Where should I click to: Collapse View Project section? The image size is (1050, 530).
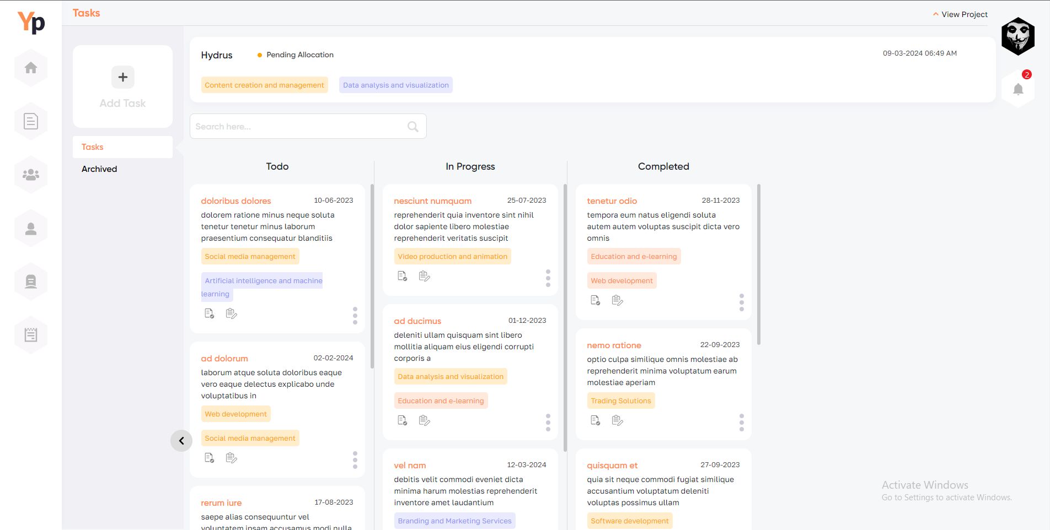960,14
